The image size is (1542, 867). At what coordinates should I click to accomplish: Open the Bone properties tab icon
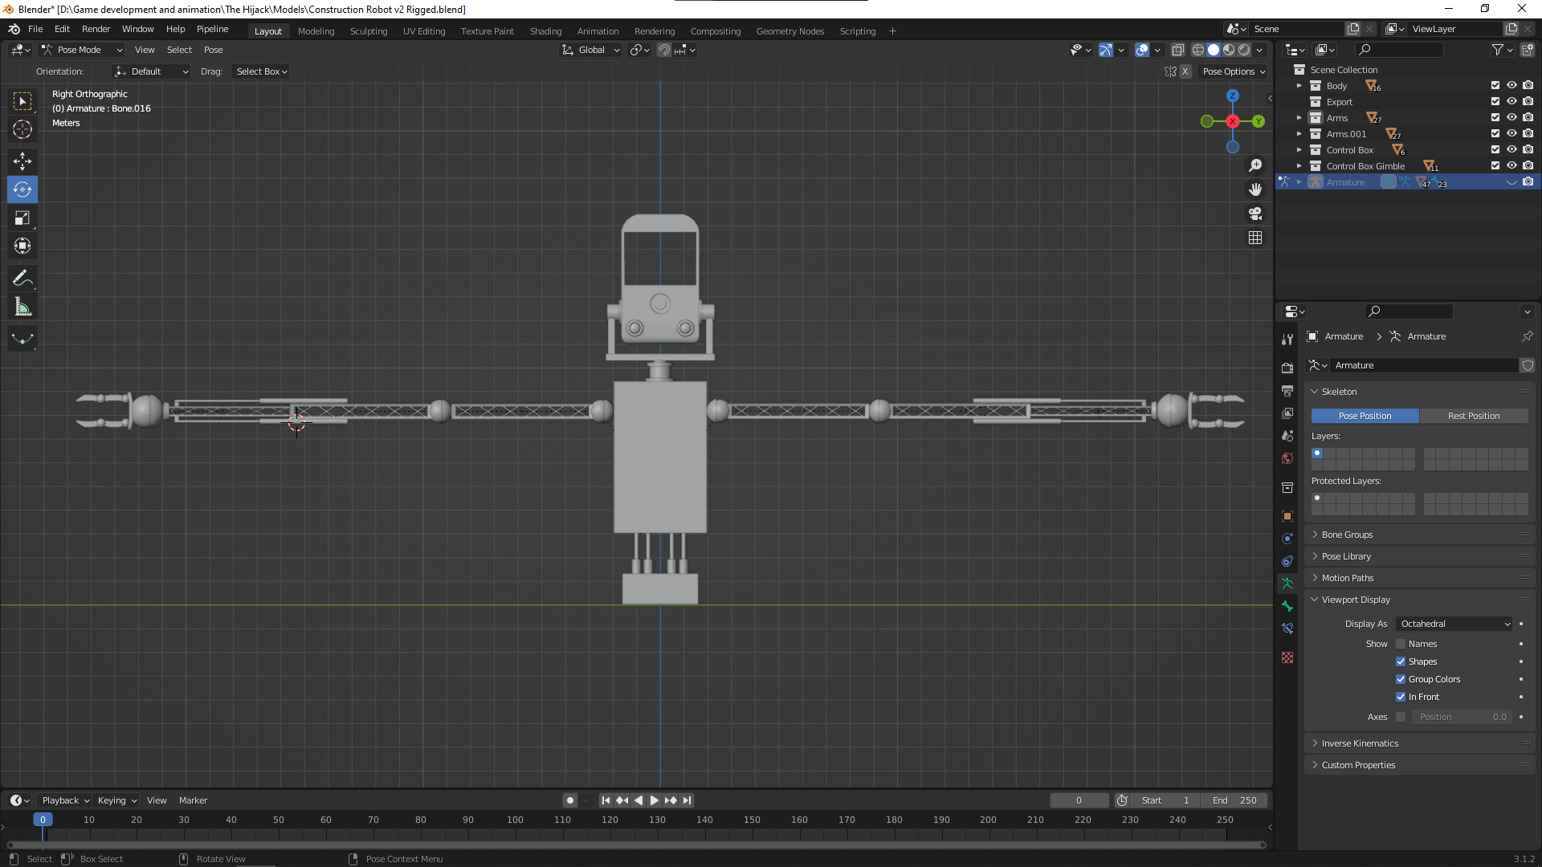[x=1287, y=606]
